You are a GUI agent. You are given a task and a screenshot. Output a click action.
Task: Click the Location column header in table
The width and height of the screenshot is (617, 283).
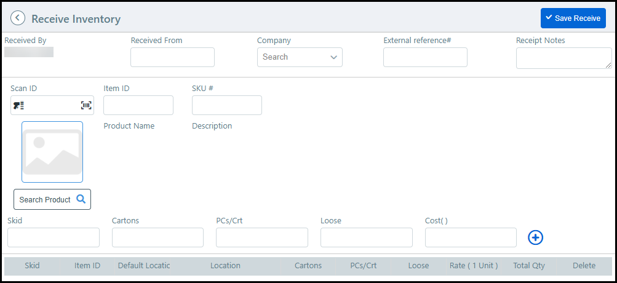pos(225,266)
